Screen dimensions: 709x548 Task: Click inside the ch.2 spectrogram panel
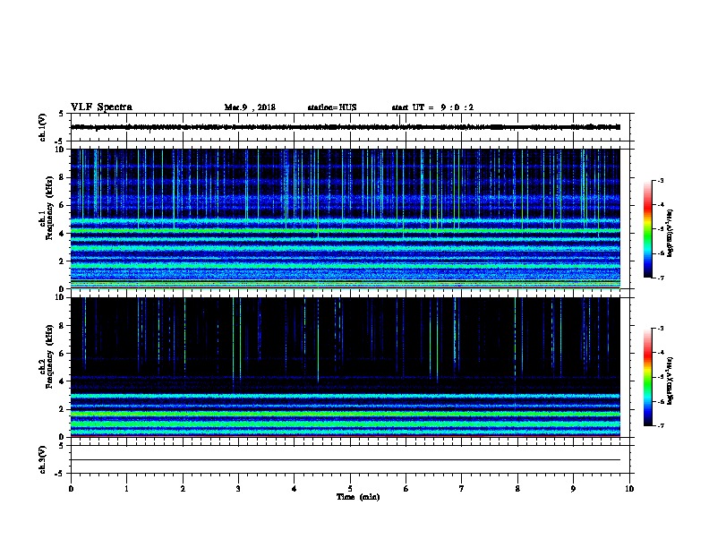tap(346, 367)
